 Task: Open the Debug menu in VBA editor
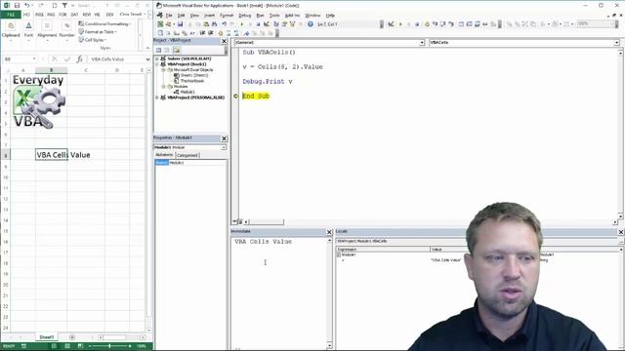click(x=245, y=16)
